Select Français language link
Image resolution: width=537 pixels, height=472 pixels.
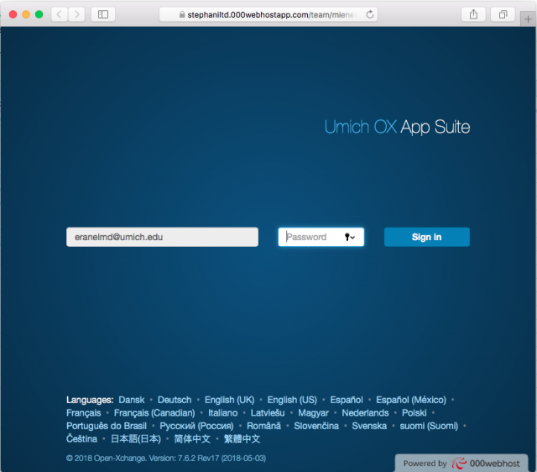(84, 413)
